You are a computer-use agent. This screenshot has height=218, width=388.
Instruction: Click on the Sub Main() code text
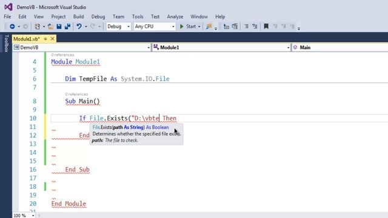click(x=82, y=101)
